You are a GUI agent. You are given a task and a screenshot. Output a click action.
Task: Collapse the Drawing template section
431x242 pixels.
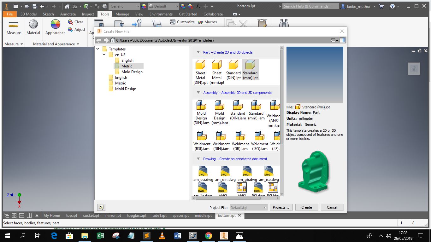(198, 159)
